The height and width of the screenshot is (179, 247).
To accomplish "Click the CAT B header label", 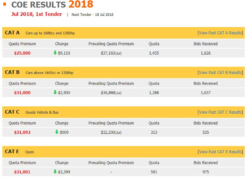I will tap(12, 73).
